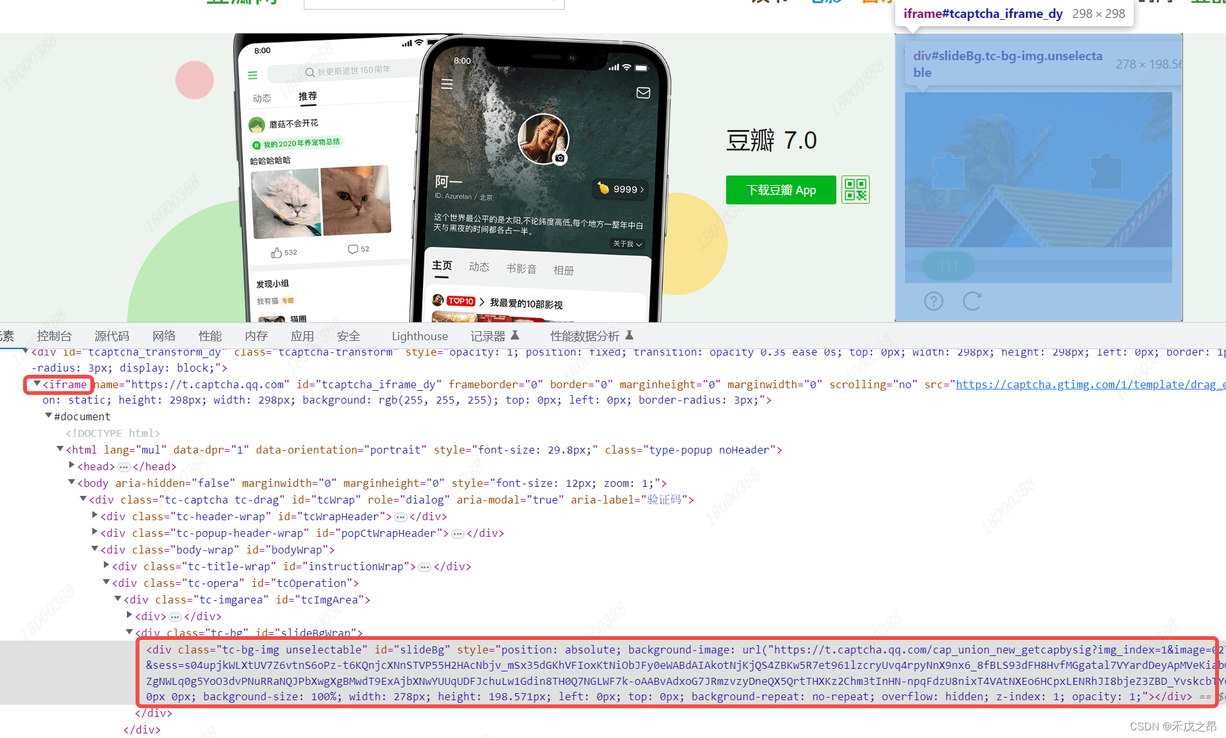Click the mail envelope icon on dark phone
Image resolution: width=1226 pixels, height=738 pixels.
click(643, 93)
